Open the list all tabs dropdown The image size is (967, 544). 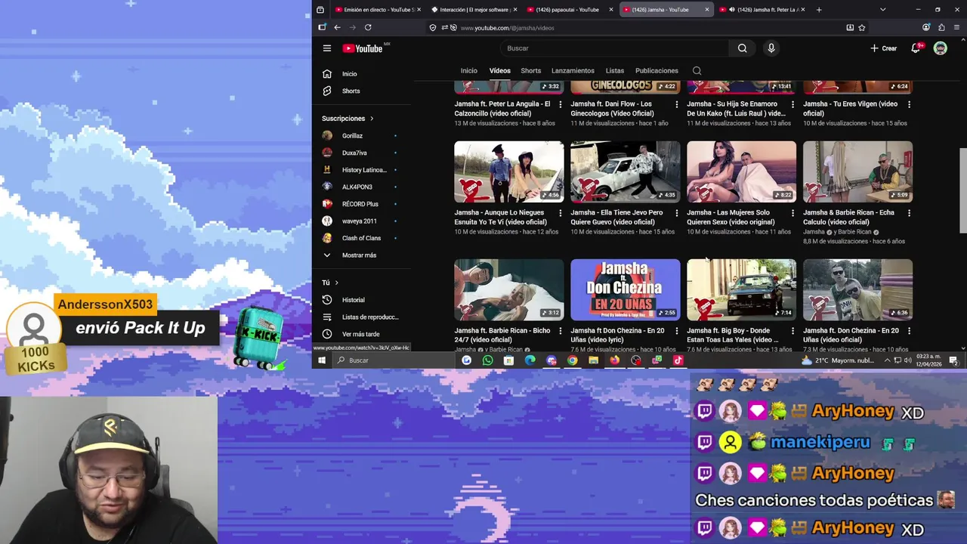pos(882,10)
